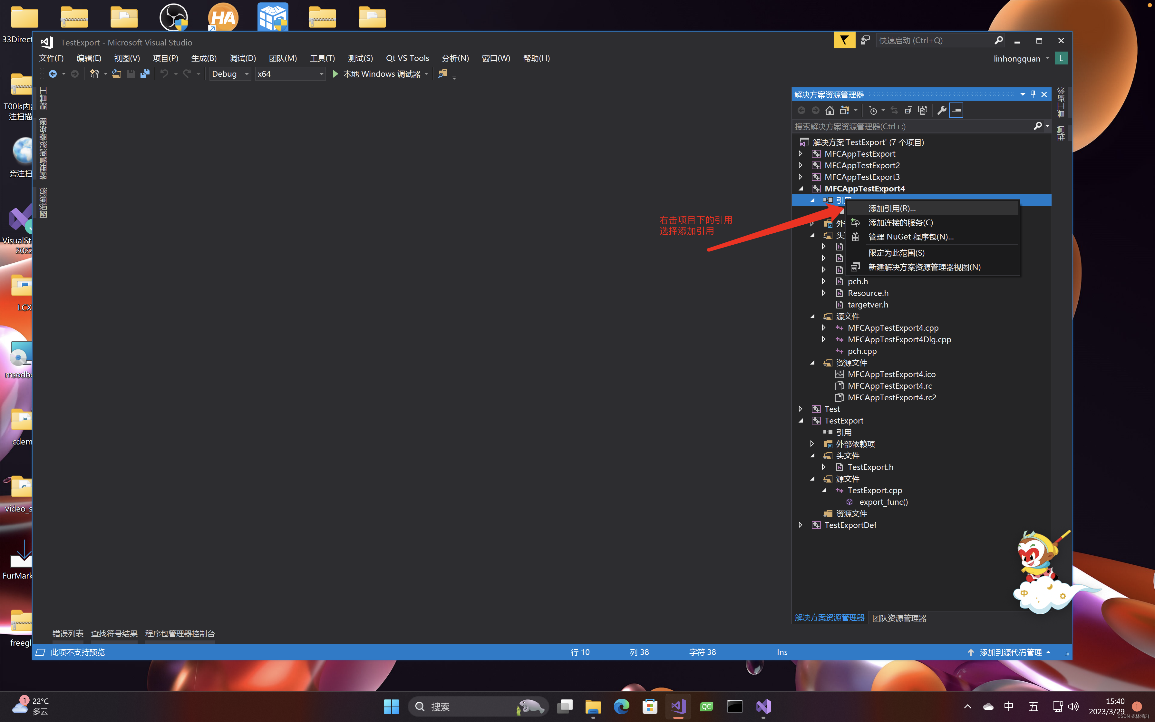Pin the Solution Explorer panel with pushpin icon
The width and height of the screenshot is (1155, 722).
1033,94
